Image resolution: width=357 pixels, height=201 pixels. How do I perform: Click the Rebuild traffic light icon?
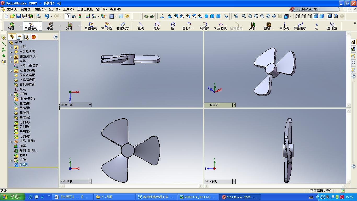click(x=80, y=16)
